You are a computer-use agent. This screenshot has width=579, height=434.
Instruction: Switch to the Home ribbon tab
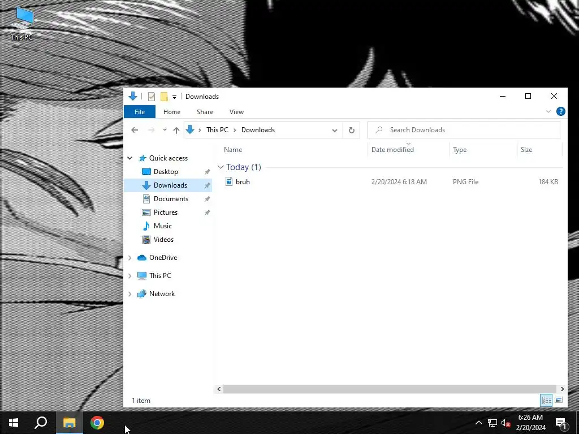(172, 112)
